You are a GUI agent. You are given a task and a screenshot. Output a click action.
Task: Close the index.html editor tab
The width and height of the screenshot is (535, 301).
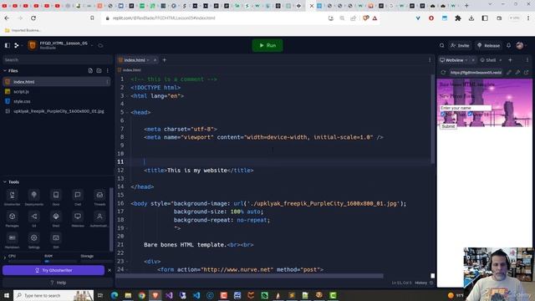155,60
